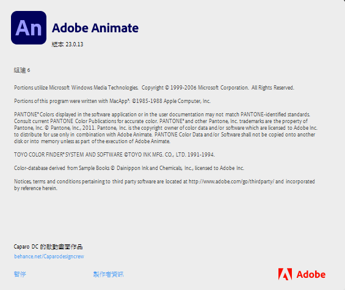345x290 pixels.
Task: Click the TOYO COLOR FINDER notice line
Action: click(x=114, y=155)
